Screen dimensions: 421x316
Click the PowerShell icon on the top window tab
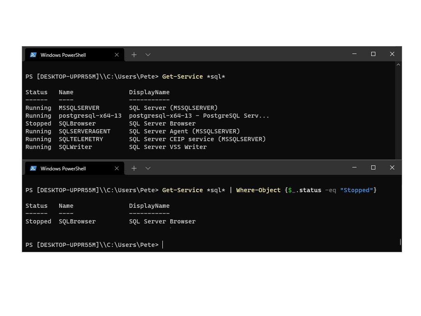(x=33, y=54)
